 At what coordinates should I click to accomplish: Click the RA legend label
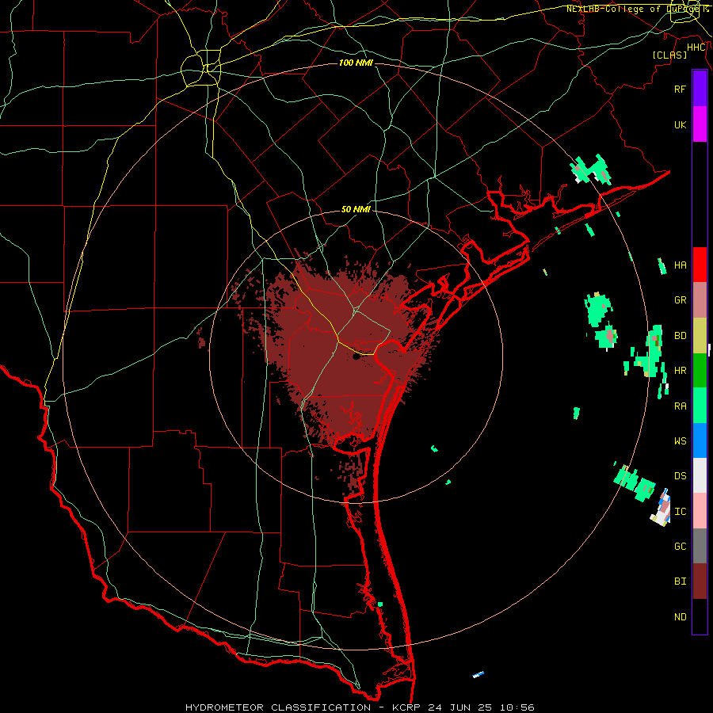pyautogui.click(x=681, y=406)
